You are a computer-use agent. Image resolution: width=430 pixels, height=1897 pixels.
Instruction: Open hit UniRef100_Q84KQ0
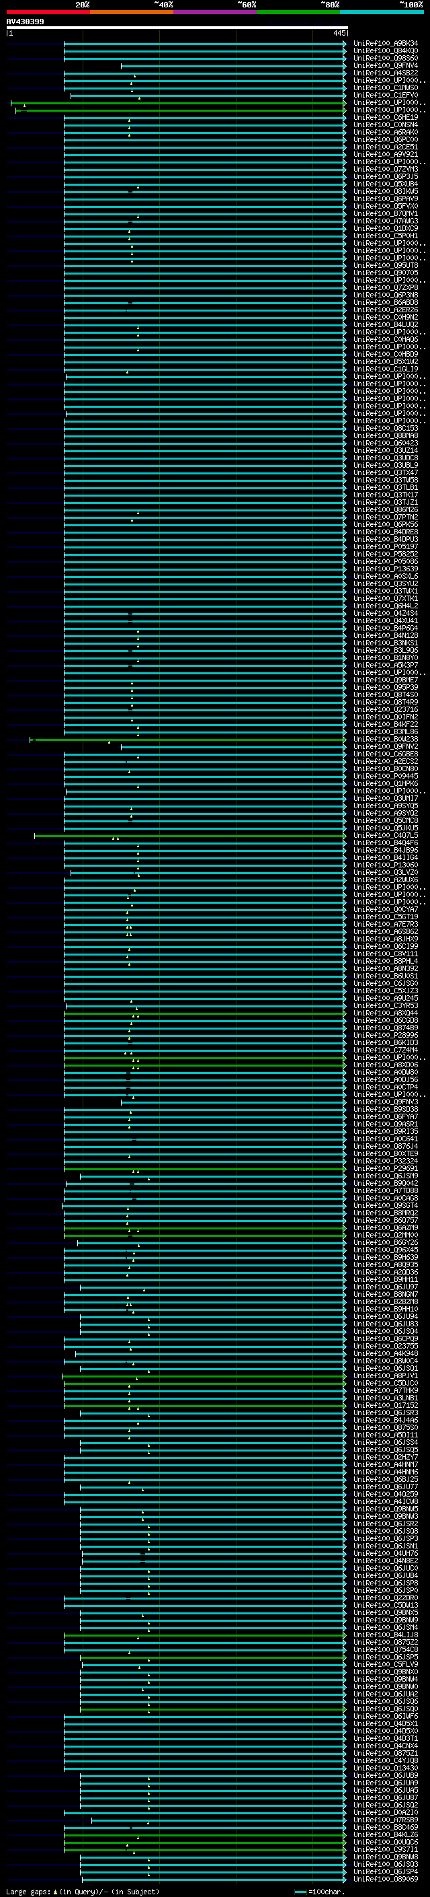coord(385,51)
